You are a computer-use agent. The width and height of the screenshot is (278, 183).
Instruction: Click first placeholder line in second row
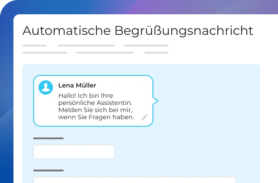[45, 53]
